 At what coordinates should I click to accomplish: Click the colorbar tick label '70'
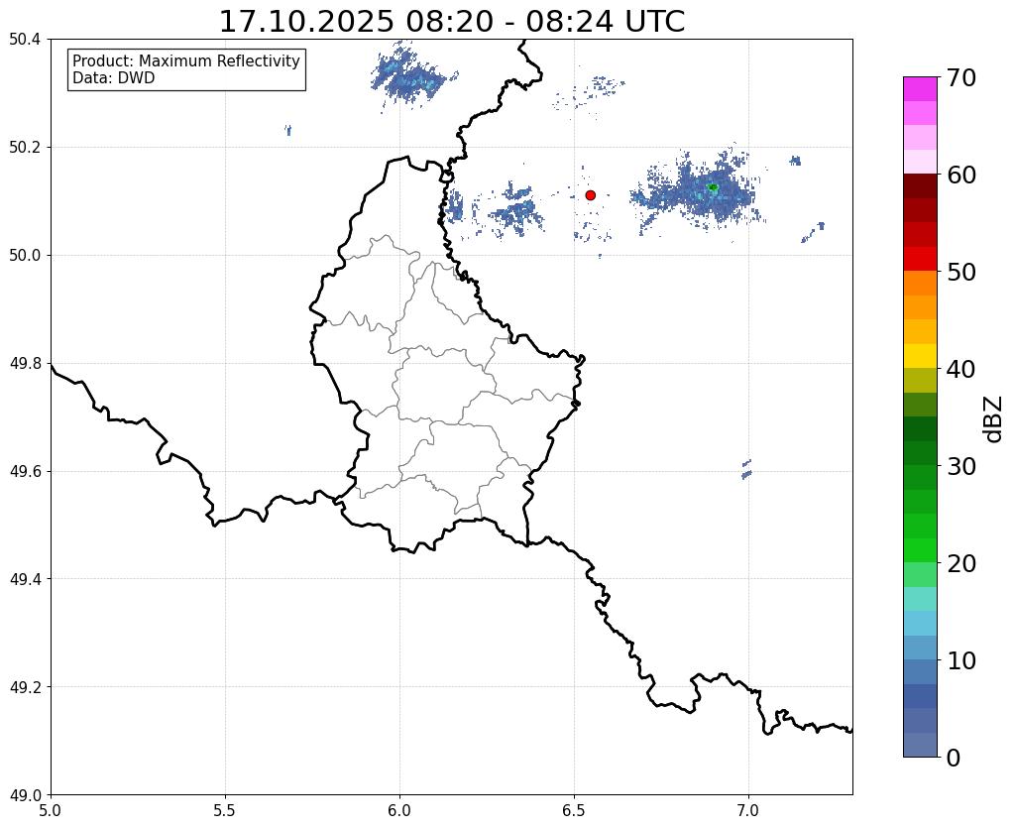pyautogui.click(x=961, y=77)
